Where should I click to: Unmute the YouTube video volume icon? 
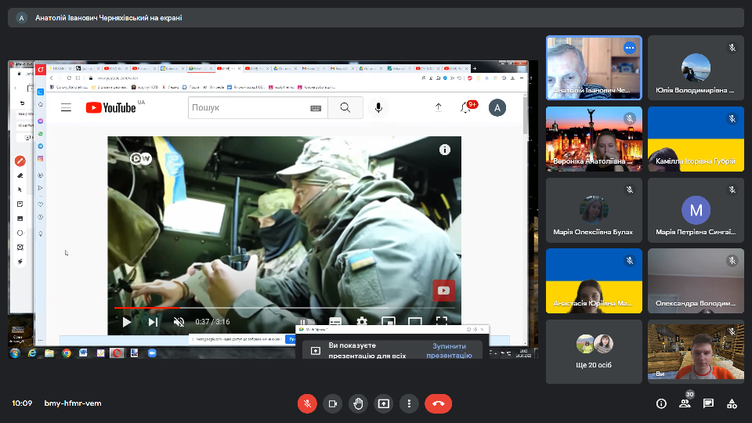point(179,321)
